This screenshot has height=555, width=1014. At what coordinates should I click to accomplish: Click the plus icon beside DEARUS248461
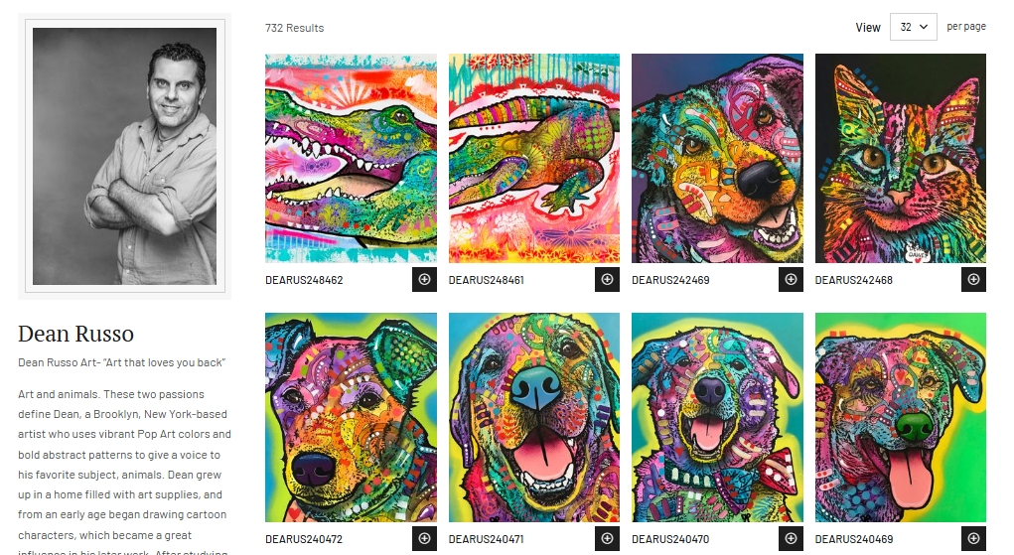(607, 279)
